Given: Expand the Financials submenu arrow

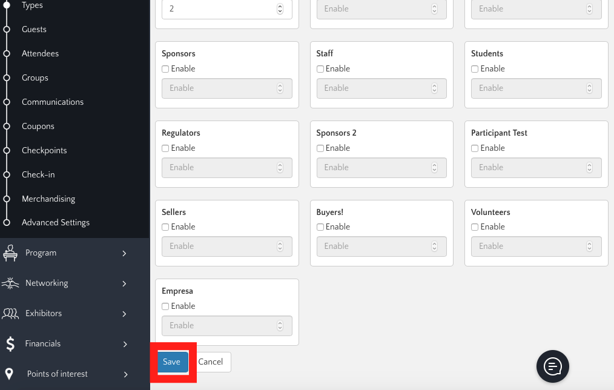Looking at the screenshot, I should click(125, 344).
